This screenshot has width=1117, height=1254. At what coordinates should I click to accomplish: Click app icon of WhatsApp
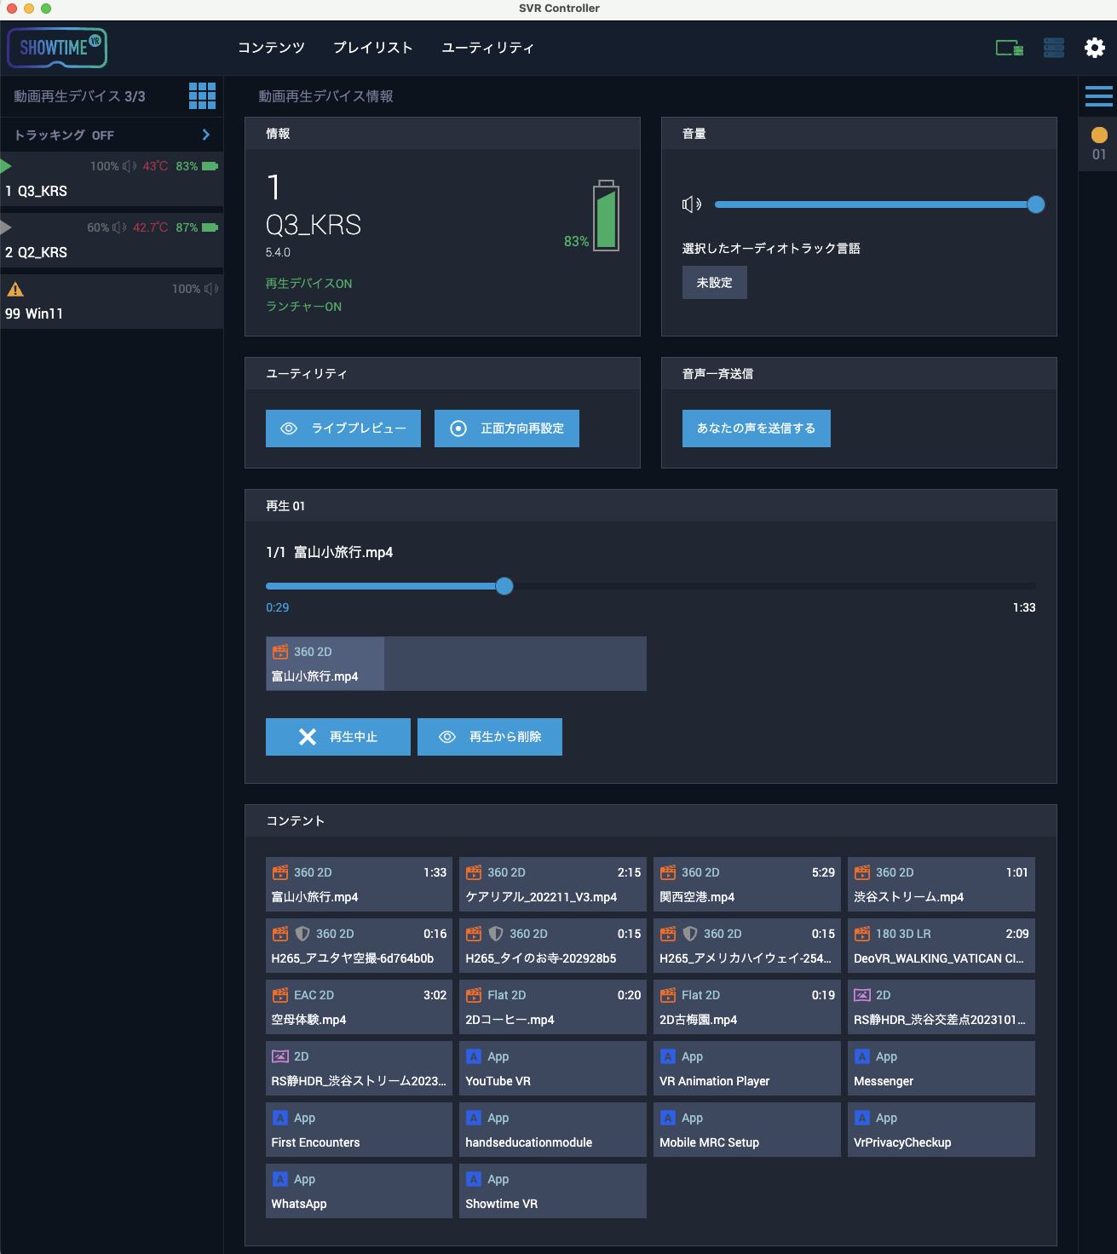279,1179
